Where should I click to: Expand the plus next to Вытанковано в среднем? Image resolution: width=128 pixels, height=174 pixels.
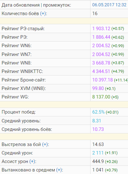59,170
